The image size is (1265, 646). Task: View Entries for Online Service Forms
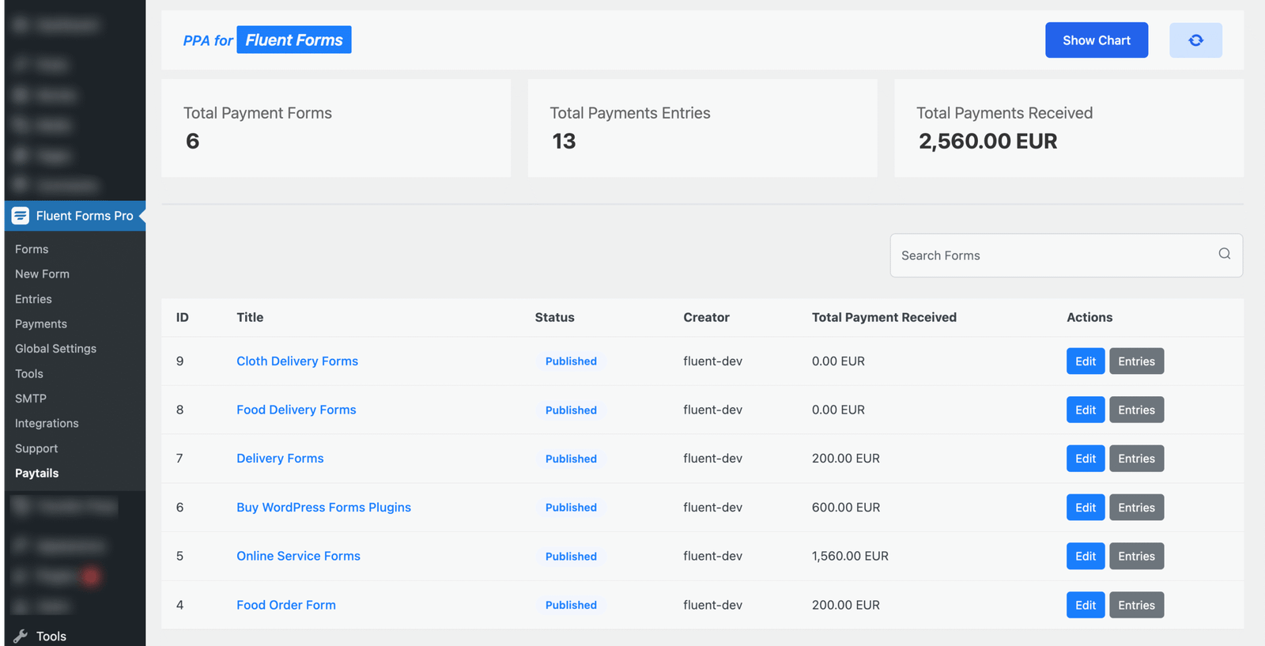(x=1136, y=557)
